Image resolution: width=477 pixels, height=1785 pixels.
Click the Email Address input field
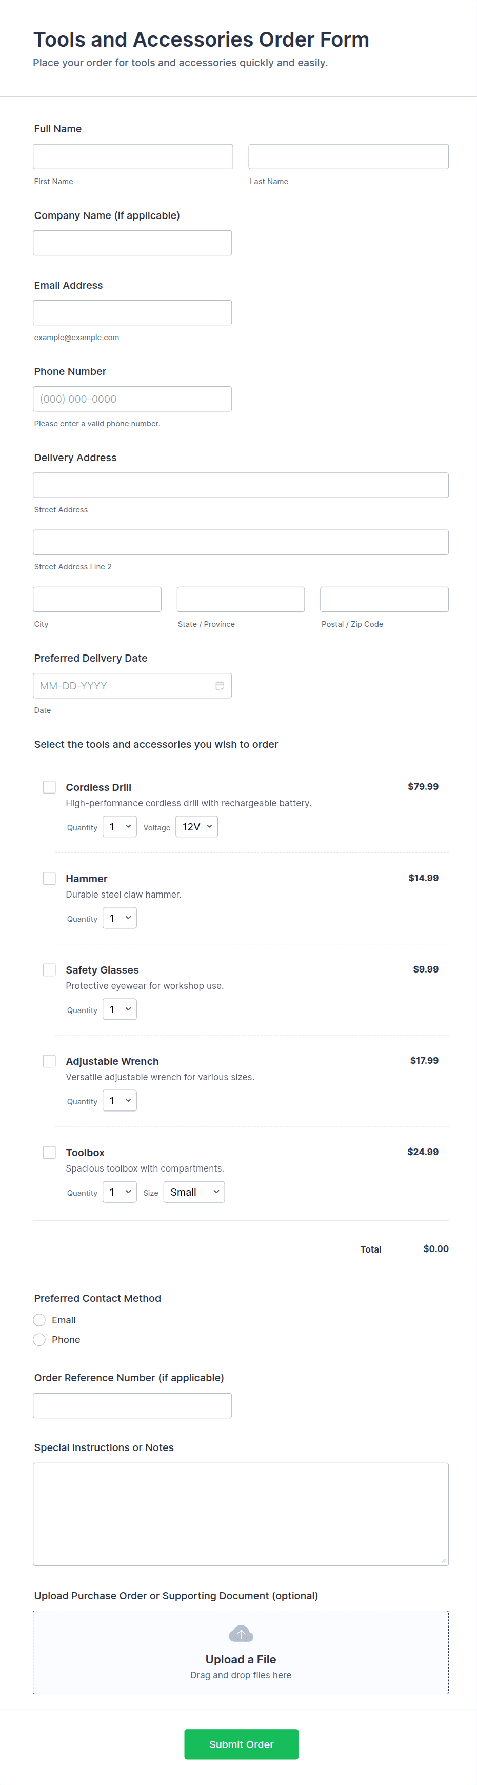[132, 312]
